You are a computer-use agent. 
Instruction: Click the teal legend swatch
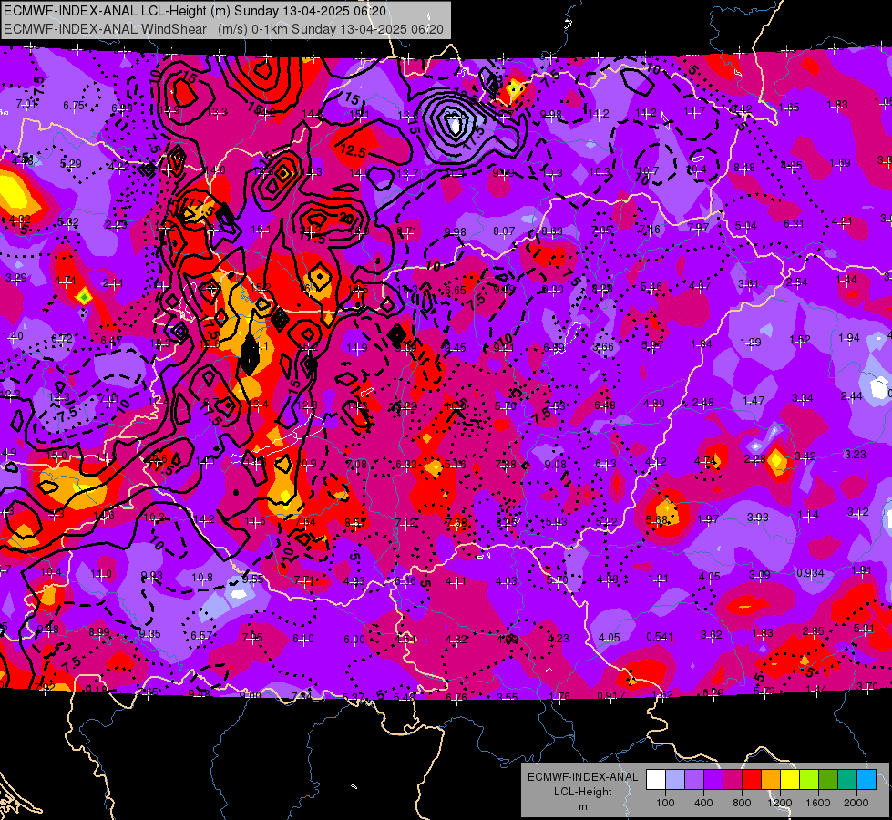tap(847, 780)
